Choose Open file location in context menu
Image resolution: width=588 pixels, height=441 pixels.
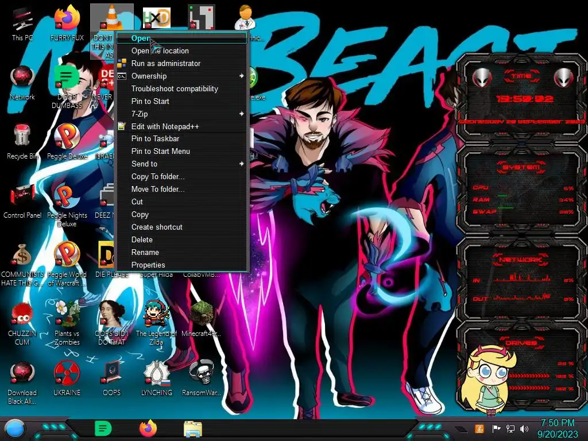pyautogui.click(x=182, y=51)
